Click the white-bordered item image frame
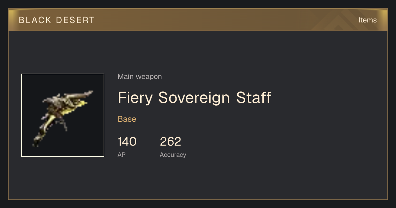Image resolution: width=396 pixels, height=208 pixels. pyautogui.click(x=63, y=115)
